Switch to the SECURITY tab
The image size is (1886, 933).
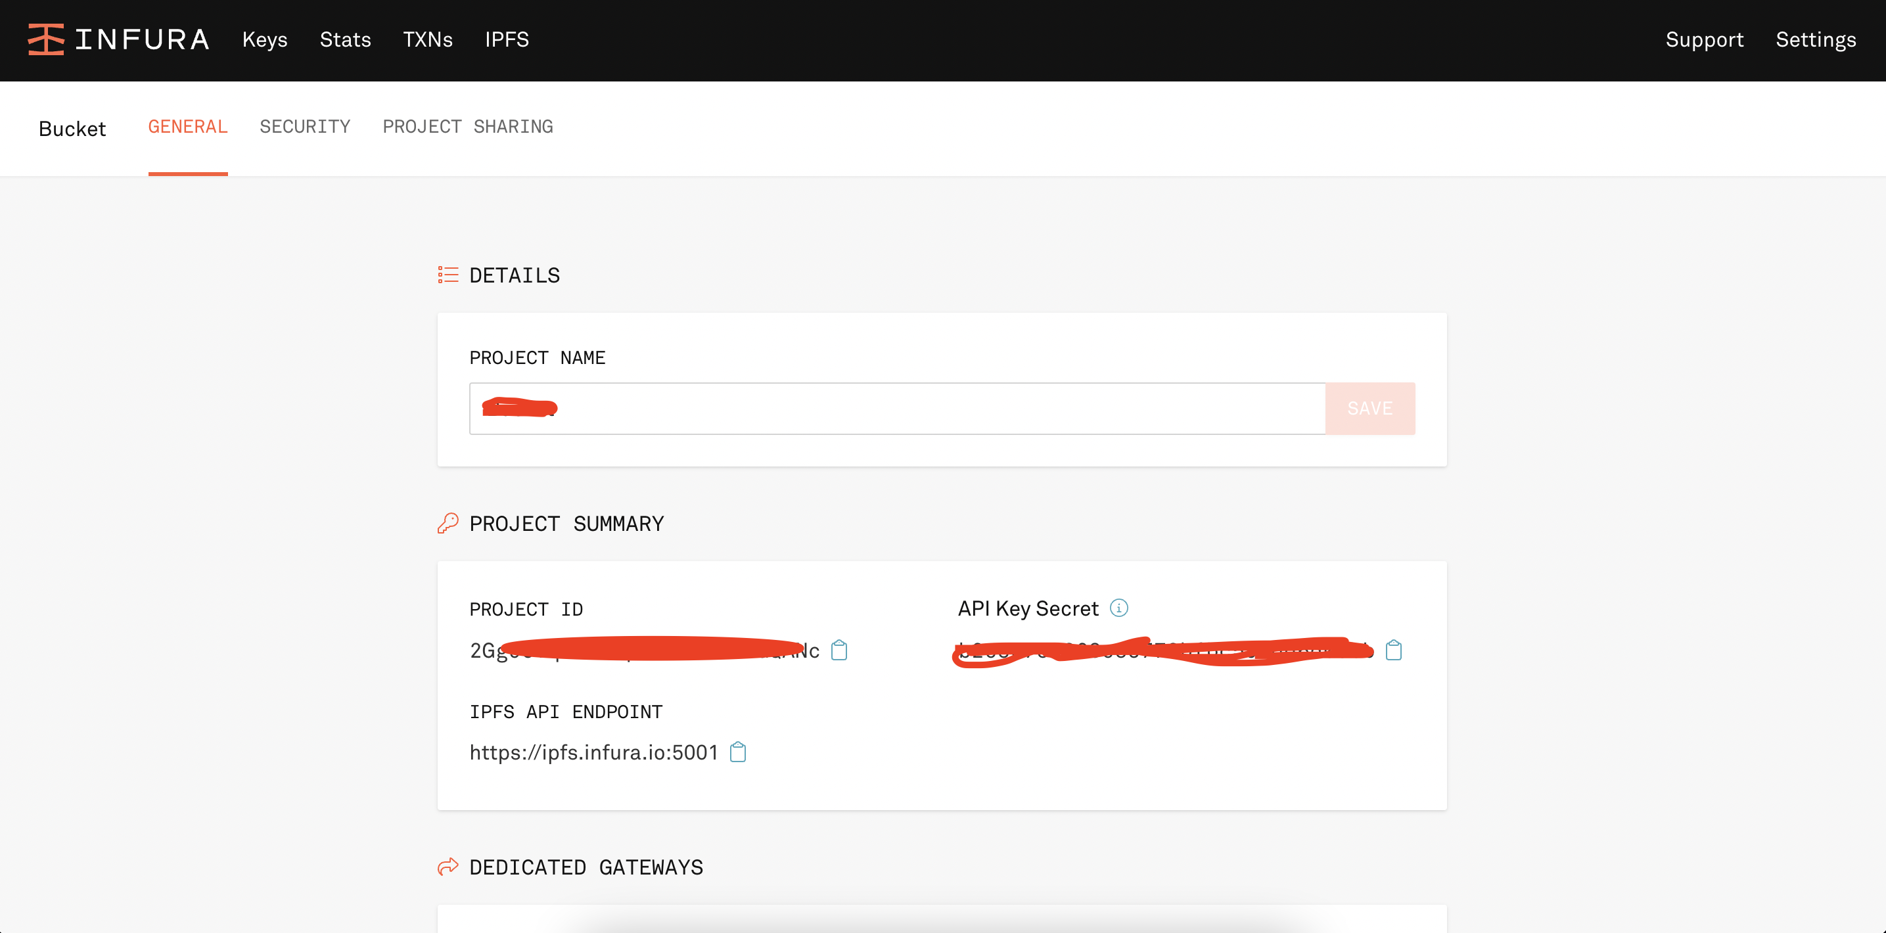[x=306, y=127]
